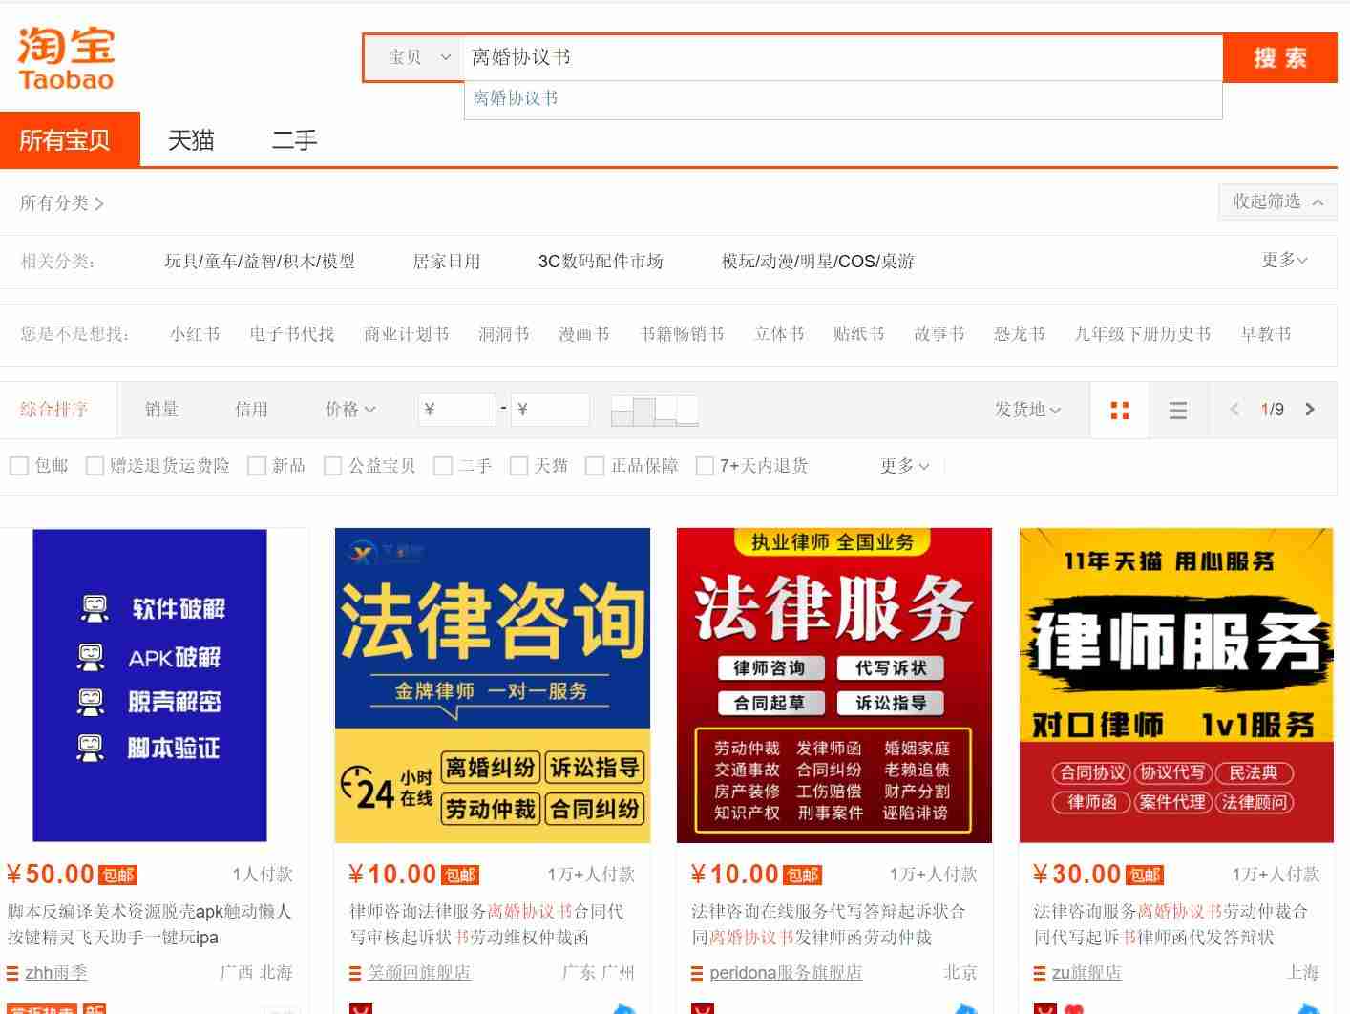
Task: Open 软件破解 product thumbnail
Action: (x=150, y=686)
